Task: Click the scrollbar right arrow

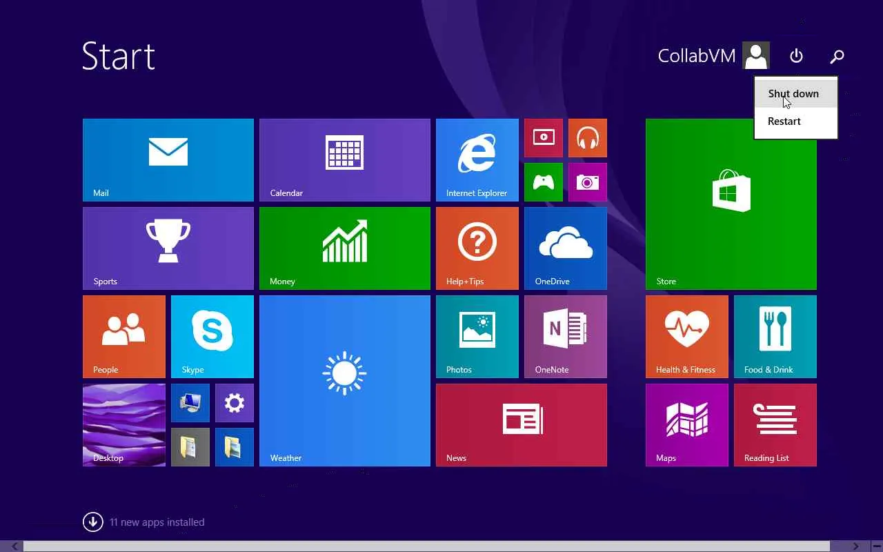Action: (855, 546)
